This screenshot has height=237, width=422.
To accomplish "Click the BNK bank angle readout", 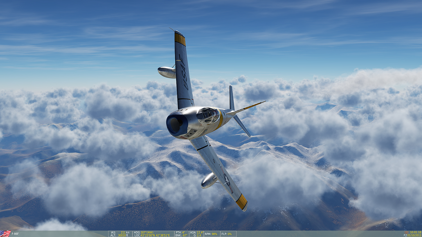I will click(x=181, y=235).
